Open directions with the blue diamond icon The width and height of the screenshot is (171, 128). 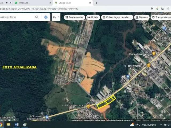pos(46,17)
